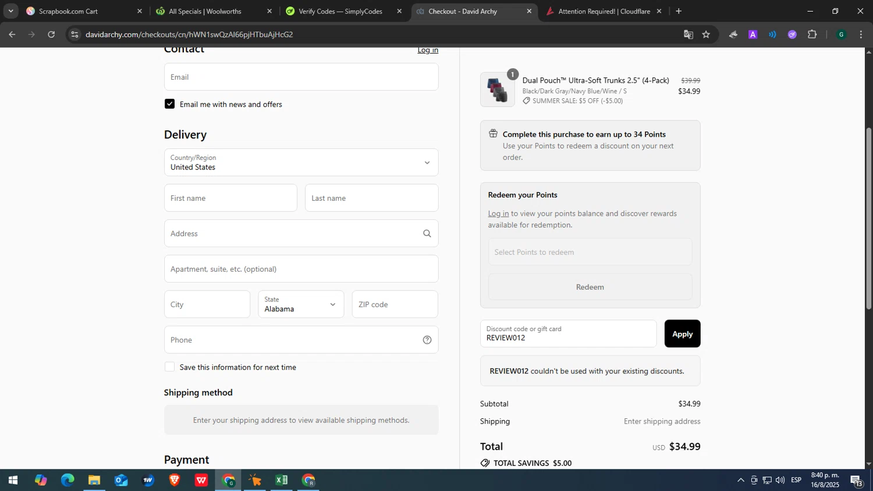873x491 pixels.
Task: Click the Phone input field
Action: [x=301, y=340]
